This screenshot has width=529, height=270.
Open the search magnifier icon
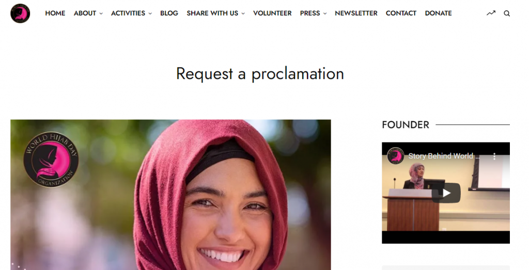pyautogui.click(x=507, y=13)
